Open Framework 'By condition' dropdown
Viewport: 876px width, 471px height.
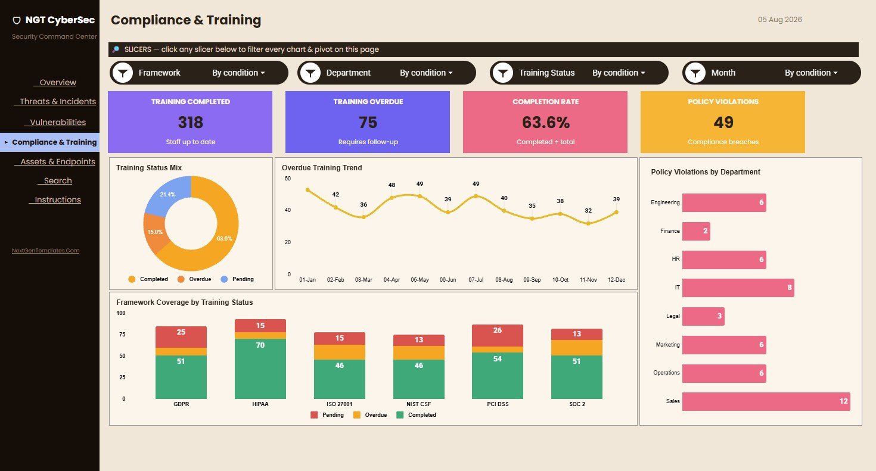(238, 73)
